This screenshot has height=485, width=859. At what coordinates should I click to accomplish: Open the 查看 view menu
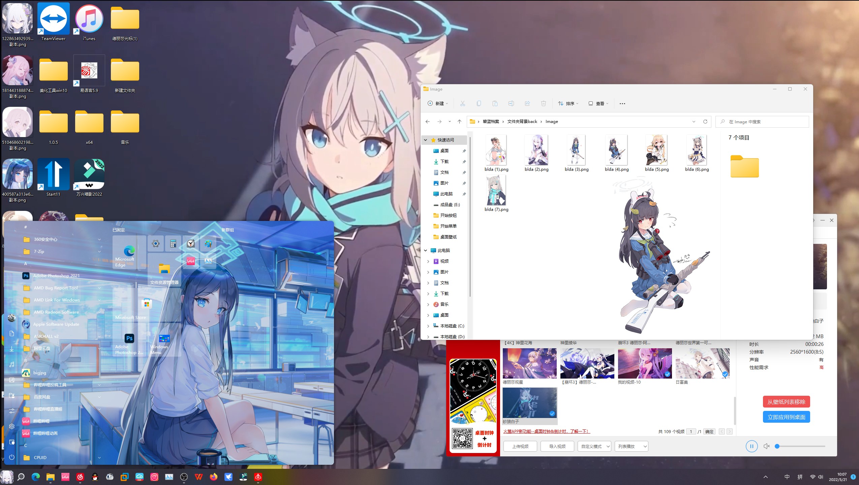599,103
